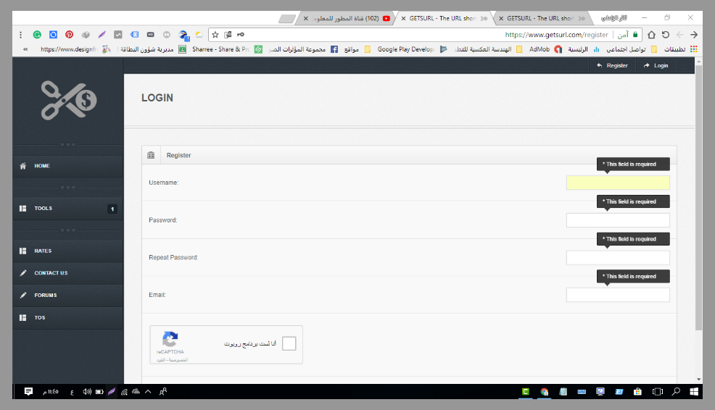This screenshot has width=715, height=410.
Task: Expand hidden system tray icons chevron
Action: [x=148, y=392]
